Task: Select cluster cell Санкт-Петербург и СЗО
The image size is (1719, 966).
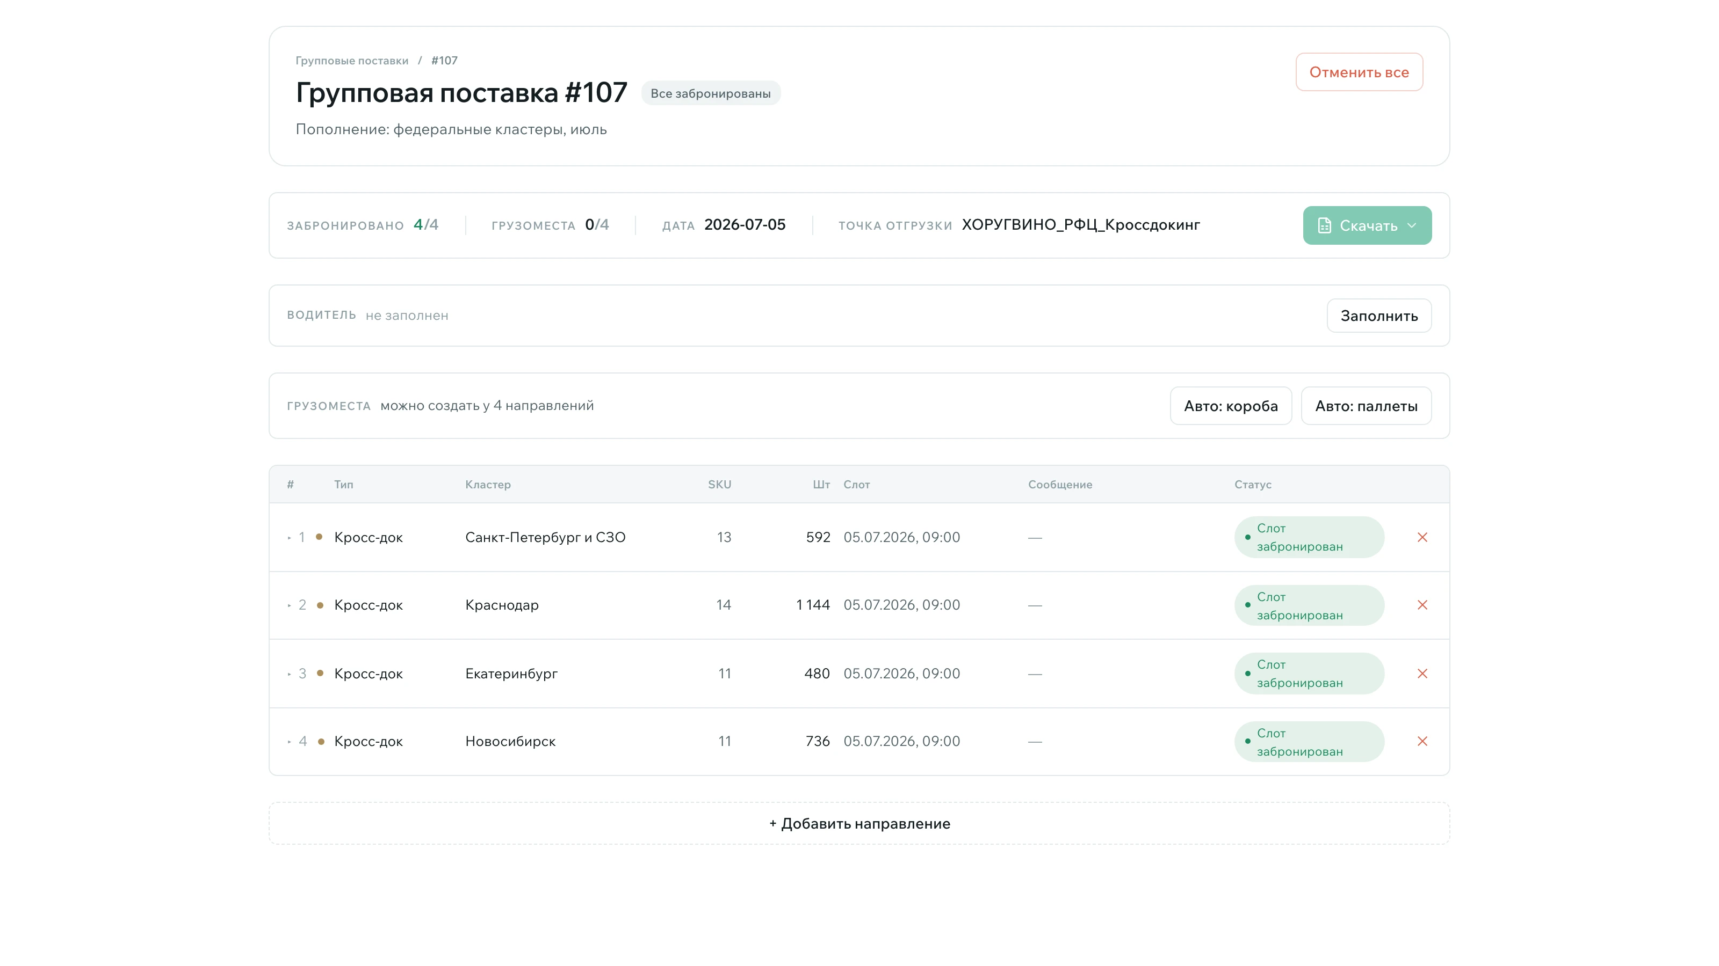Action: (x=545, y=537)
